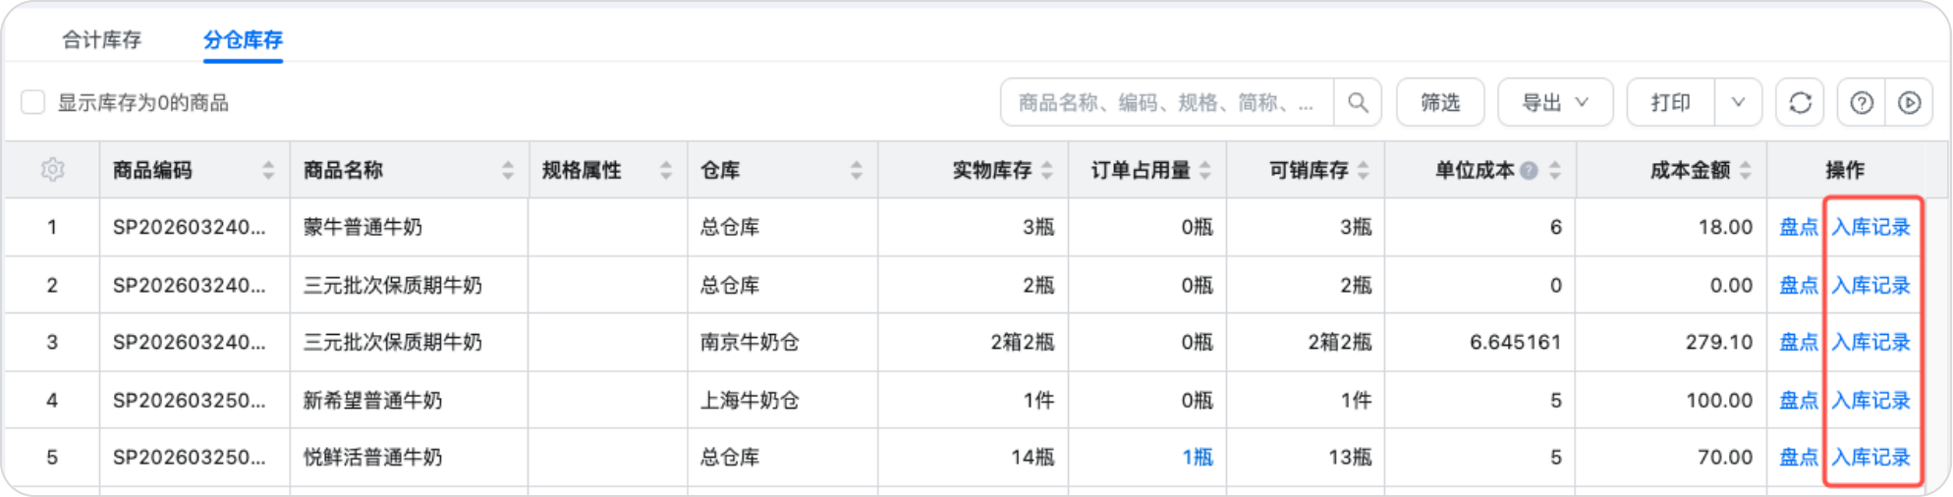This screenshot has width=1953, height=497.
Task: Switch to the 合计库存 tab
Action: coord(102,40)
